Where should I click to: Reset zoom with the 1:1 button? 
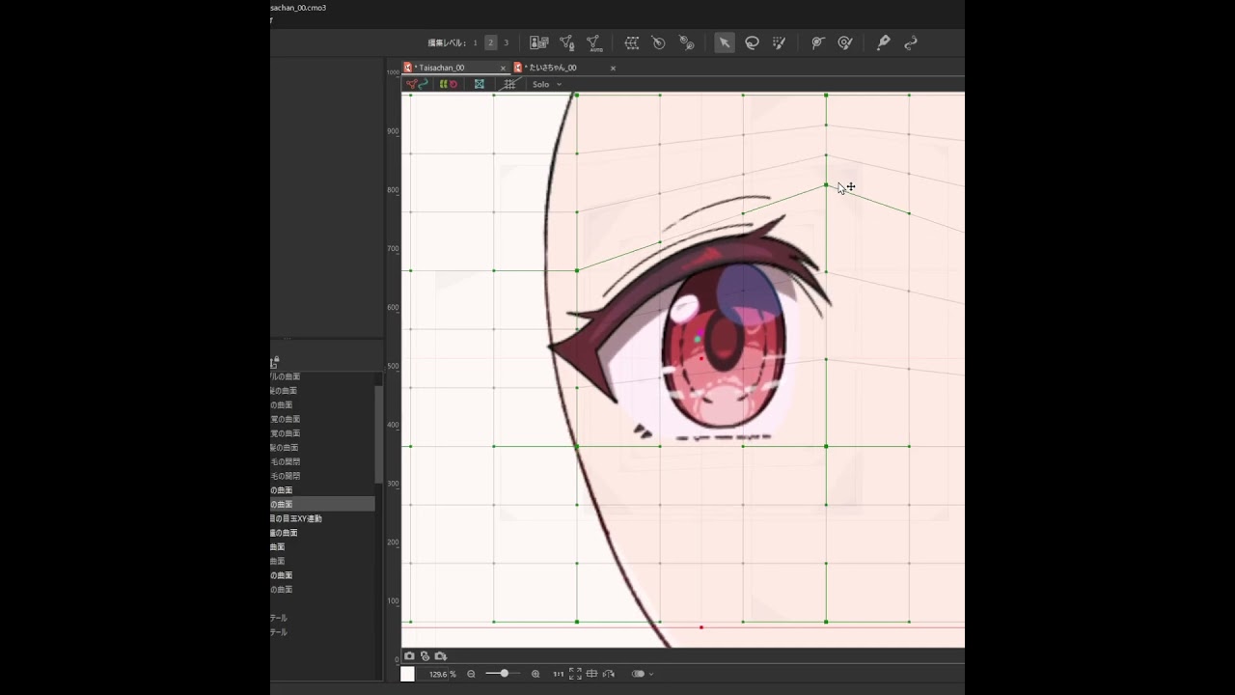pyautogui.click(x=559, y=674)
